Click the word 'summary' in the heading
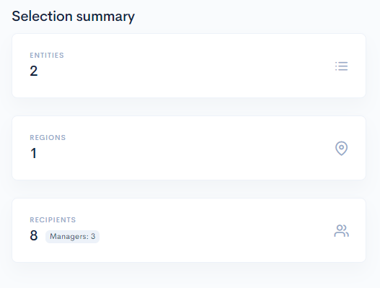This screenshot has height=288, width=380. [x=105, y=17]
